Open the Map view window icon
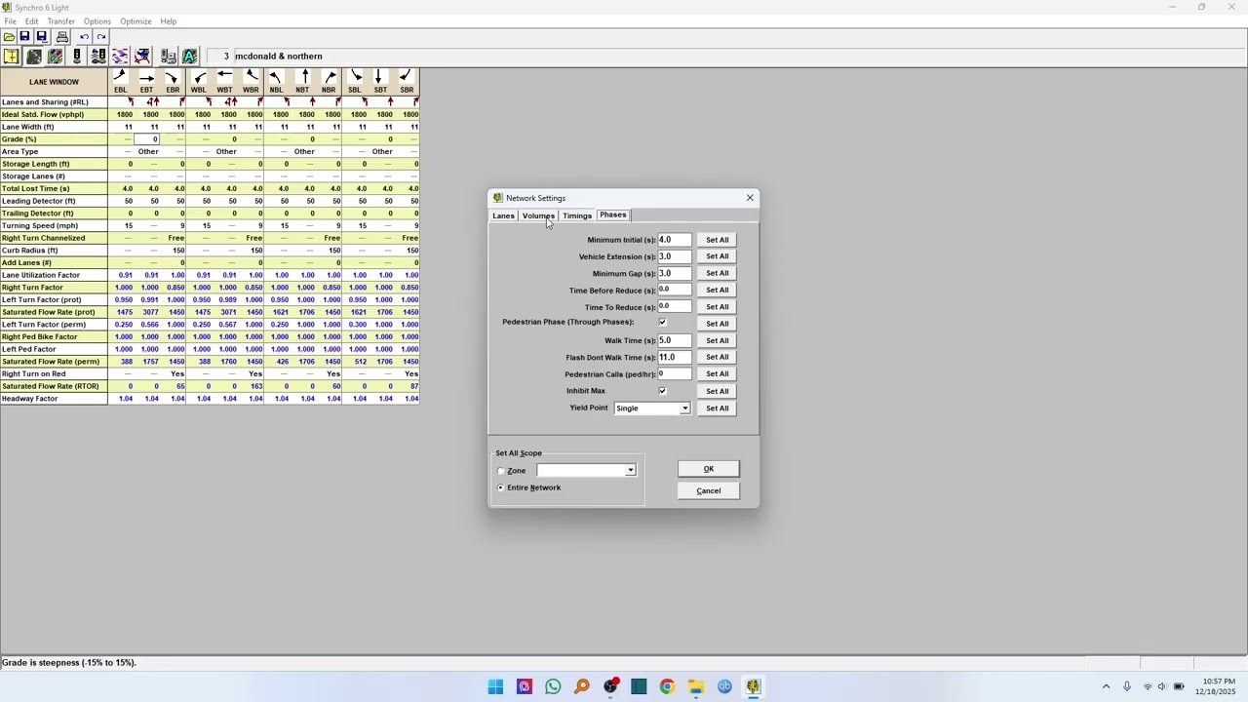The height and width of the screenshot is (702, 1248). click(11, 57)
